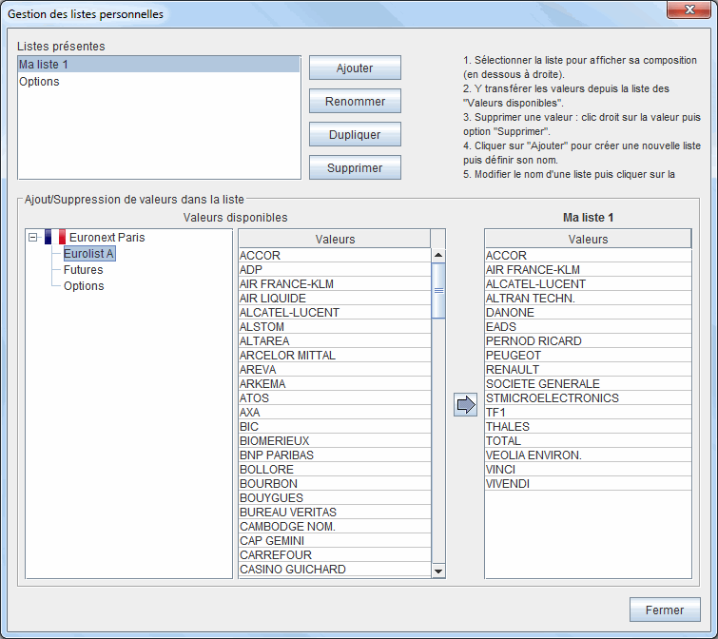Select Options in Listes présentes
The width and height of the screenshot is (718, 639).
click(39, 82)
